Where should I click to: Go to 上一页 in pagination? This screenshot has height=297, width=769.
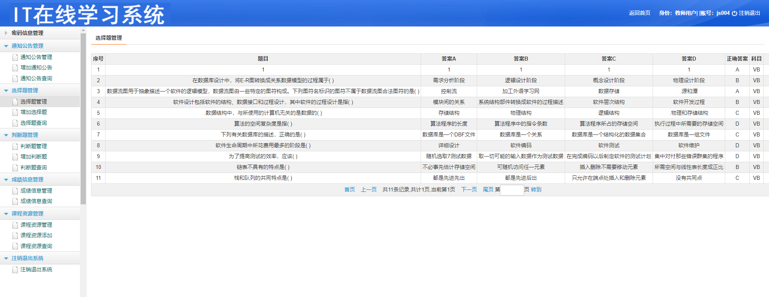click(x=368, y=189)
